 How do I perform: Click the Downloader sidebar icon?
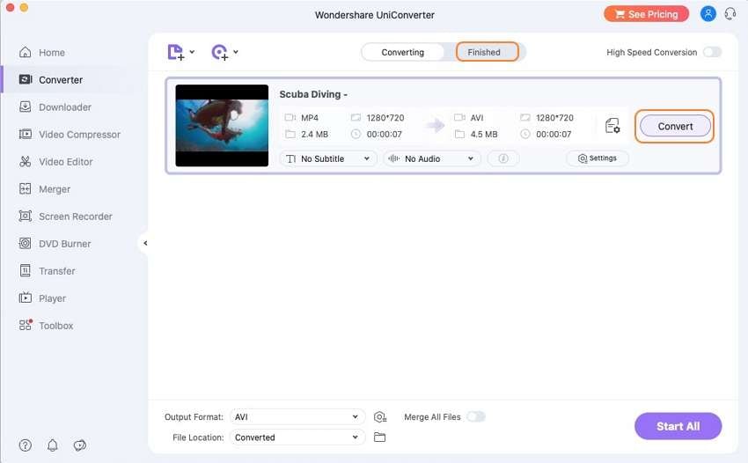25,107
